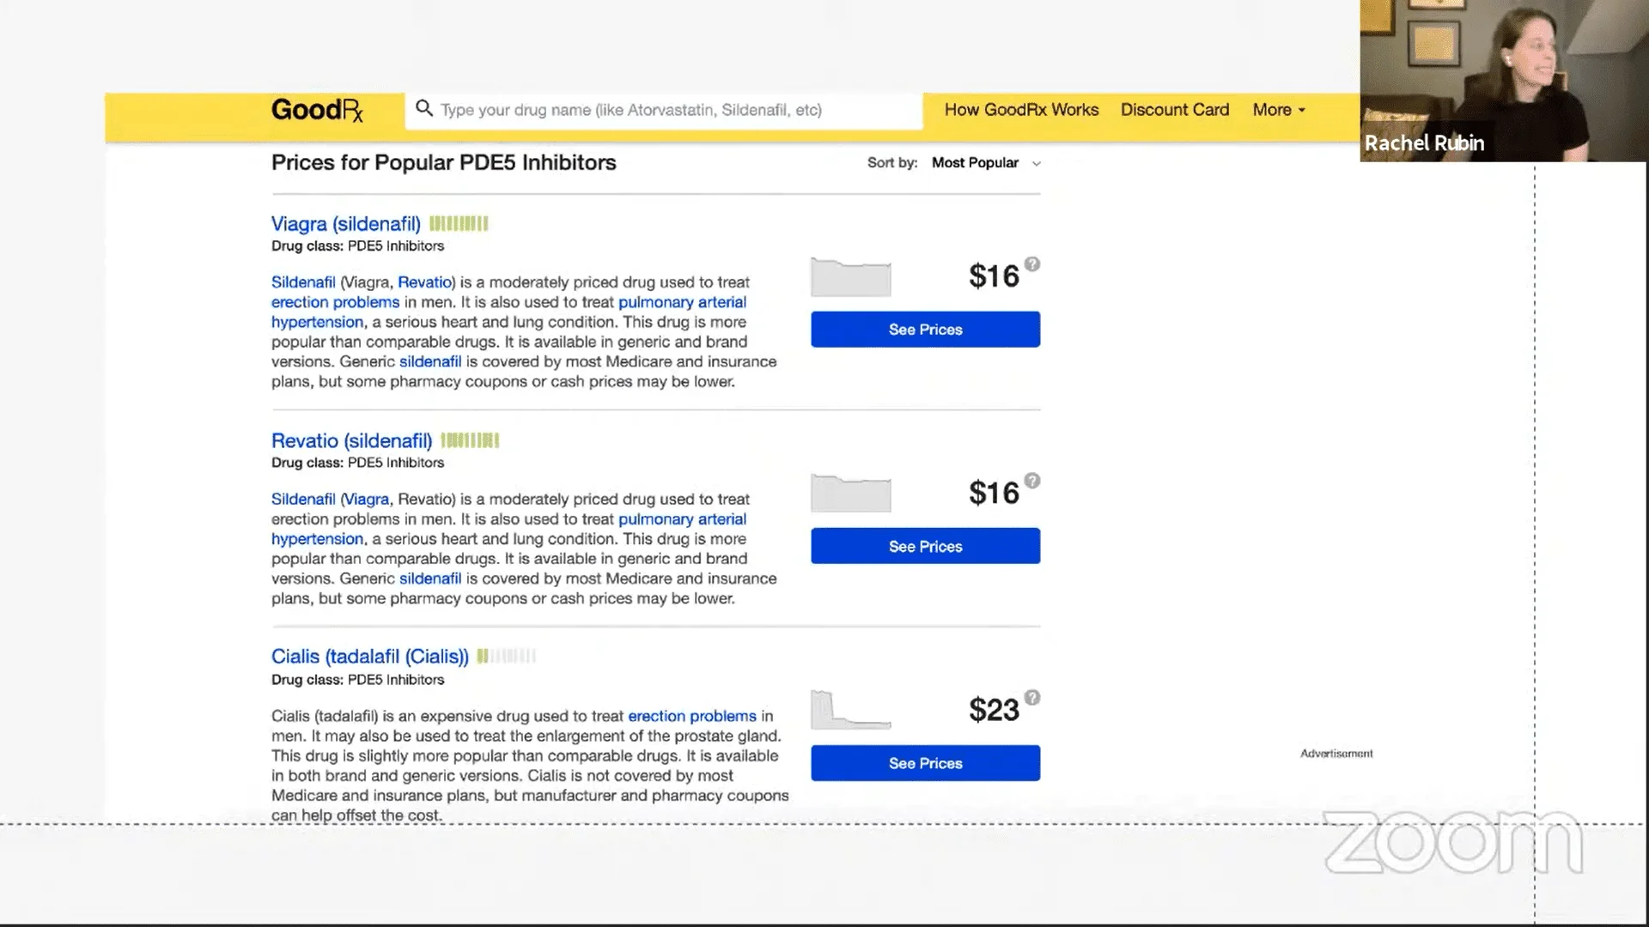Open the Sort by Most Popular dropdown
Screen dimensions: 1649x927
pos(986,163)
